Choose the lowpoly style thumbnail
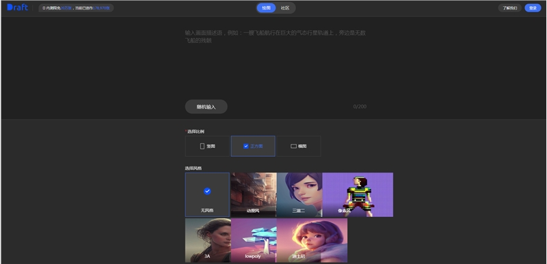Viewport: 547px width, 264px height. [254, 240]
